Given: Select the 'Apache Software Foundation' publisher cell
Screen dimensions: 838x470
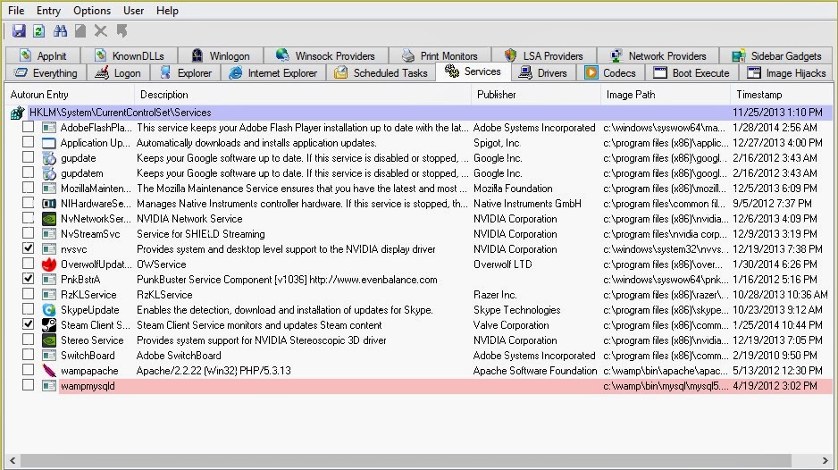Looking at the screenshot, I should (x=535, y=371).
